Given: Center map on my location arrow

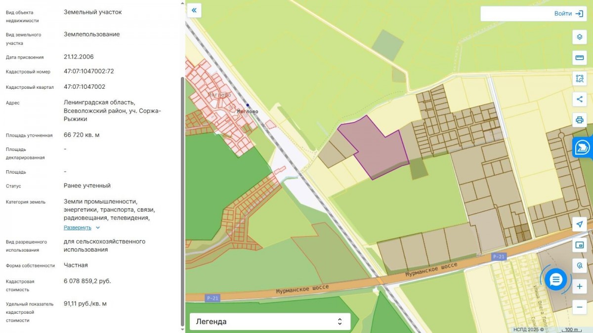Looking at the screenshot, I should pyautogui.click(x=580, y=224).
